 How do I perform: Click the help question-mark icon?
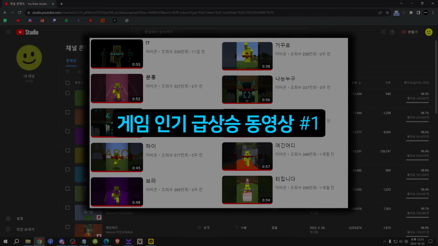(x=392, y=32)
